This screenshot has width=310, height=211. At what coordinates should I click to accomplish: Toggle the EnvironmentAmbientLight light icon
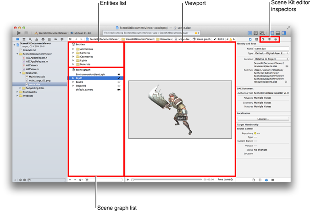[119, 75]
